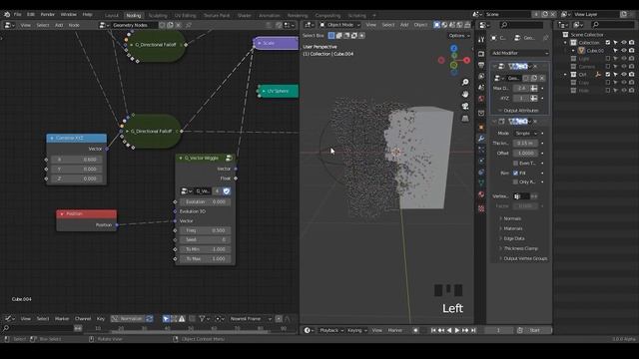Select the Extend selection mode icon beside Select Box
639x359 pixels.
339,36
